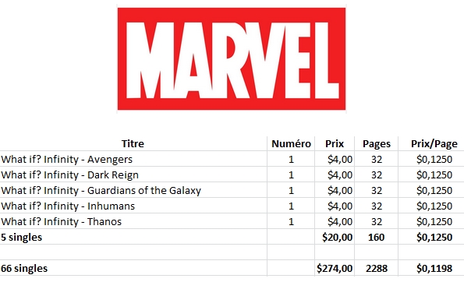The height and width of the screenshot is (282, 464).
Task: Click the Guardians of the Galaxy title cell
Action: [133, 190]
